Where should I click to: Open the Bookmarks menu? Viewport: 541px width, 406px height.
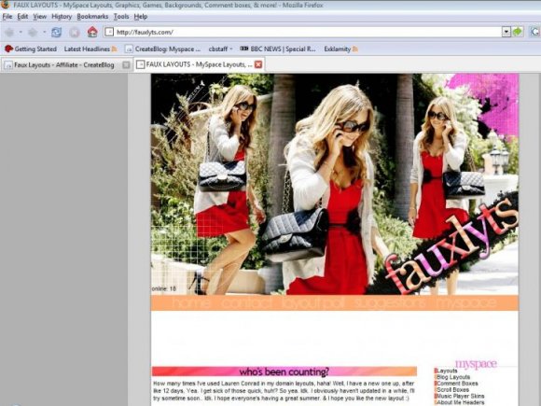point(92,17)
